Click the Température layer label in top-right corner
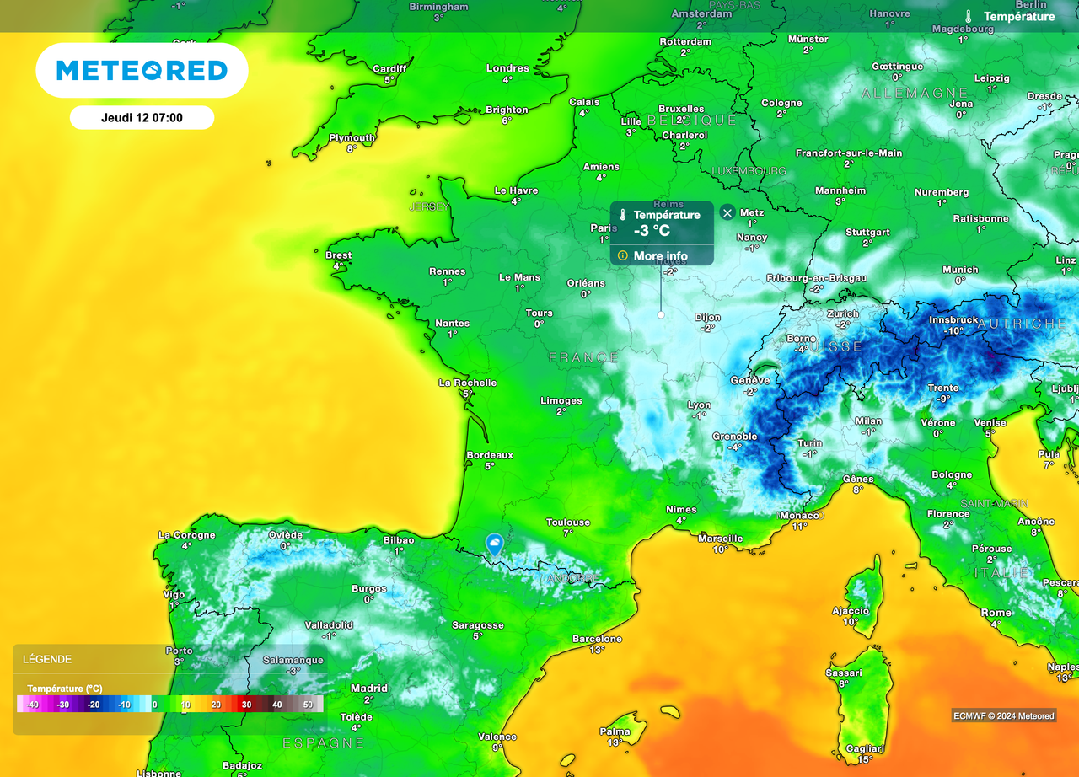The width and height of the screenshot is (1079, 777). coord(1020,17)
